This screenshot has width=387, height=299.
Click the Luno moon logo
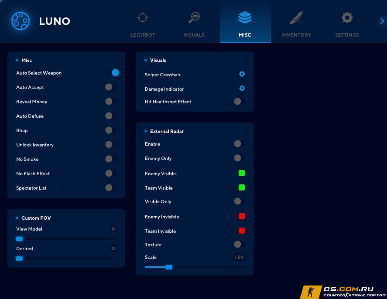[x=21, y=21]
